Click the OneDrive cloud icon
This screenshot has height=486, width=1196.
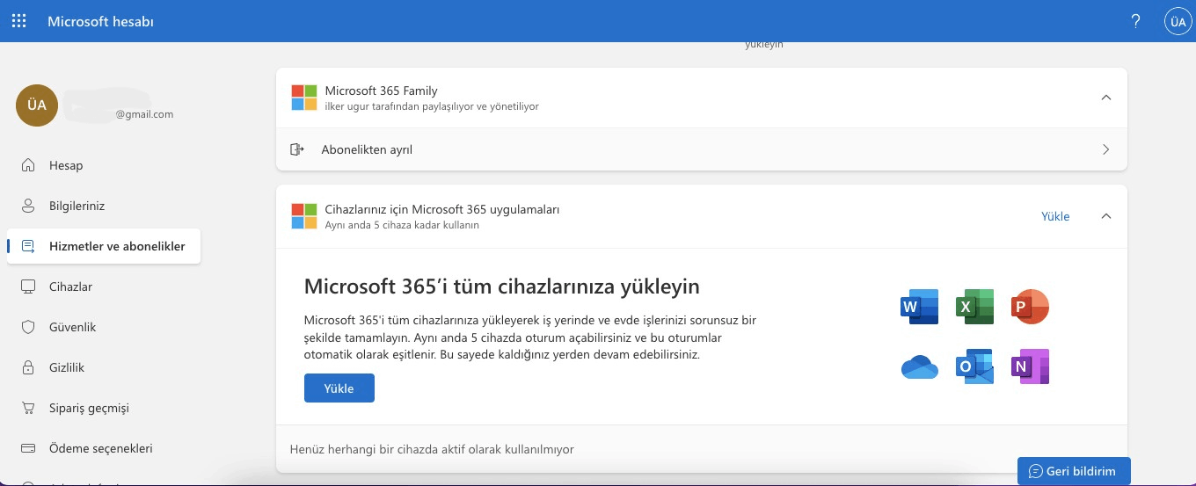tap(920, 367)
